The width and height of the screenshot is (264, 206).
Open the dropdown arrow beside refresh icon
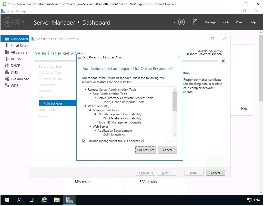pos(175,22)
